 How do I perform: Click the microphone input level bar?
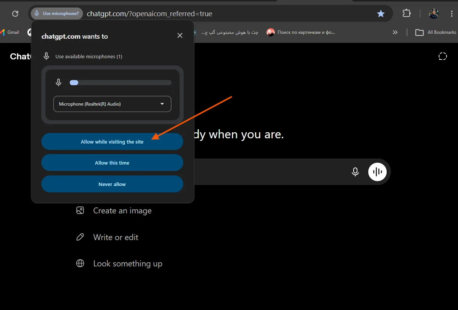(x=121, y=83)
